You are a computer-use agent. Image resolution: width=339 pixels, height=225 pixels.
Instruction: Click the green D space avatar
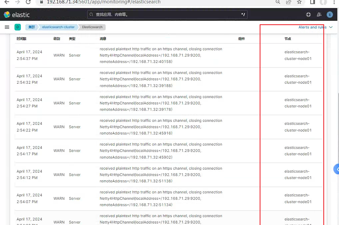click(x=17, y=27)
